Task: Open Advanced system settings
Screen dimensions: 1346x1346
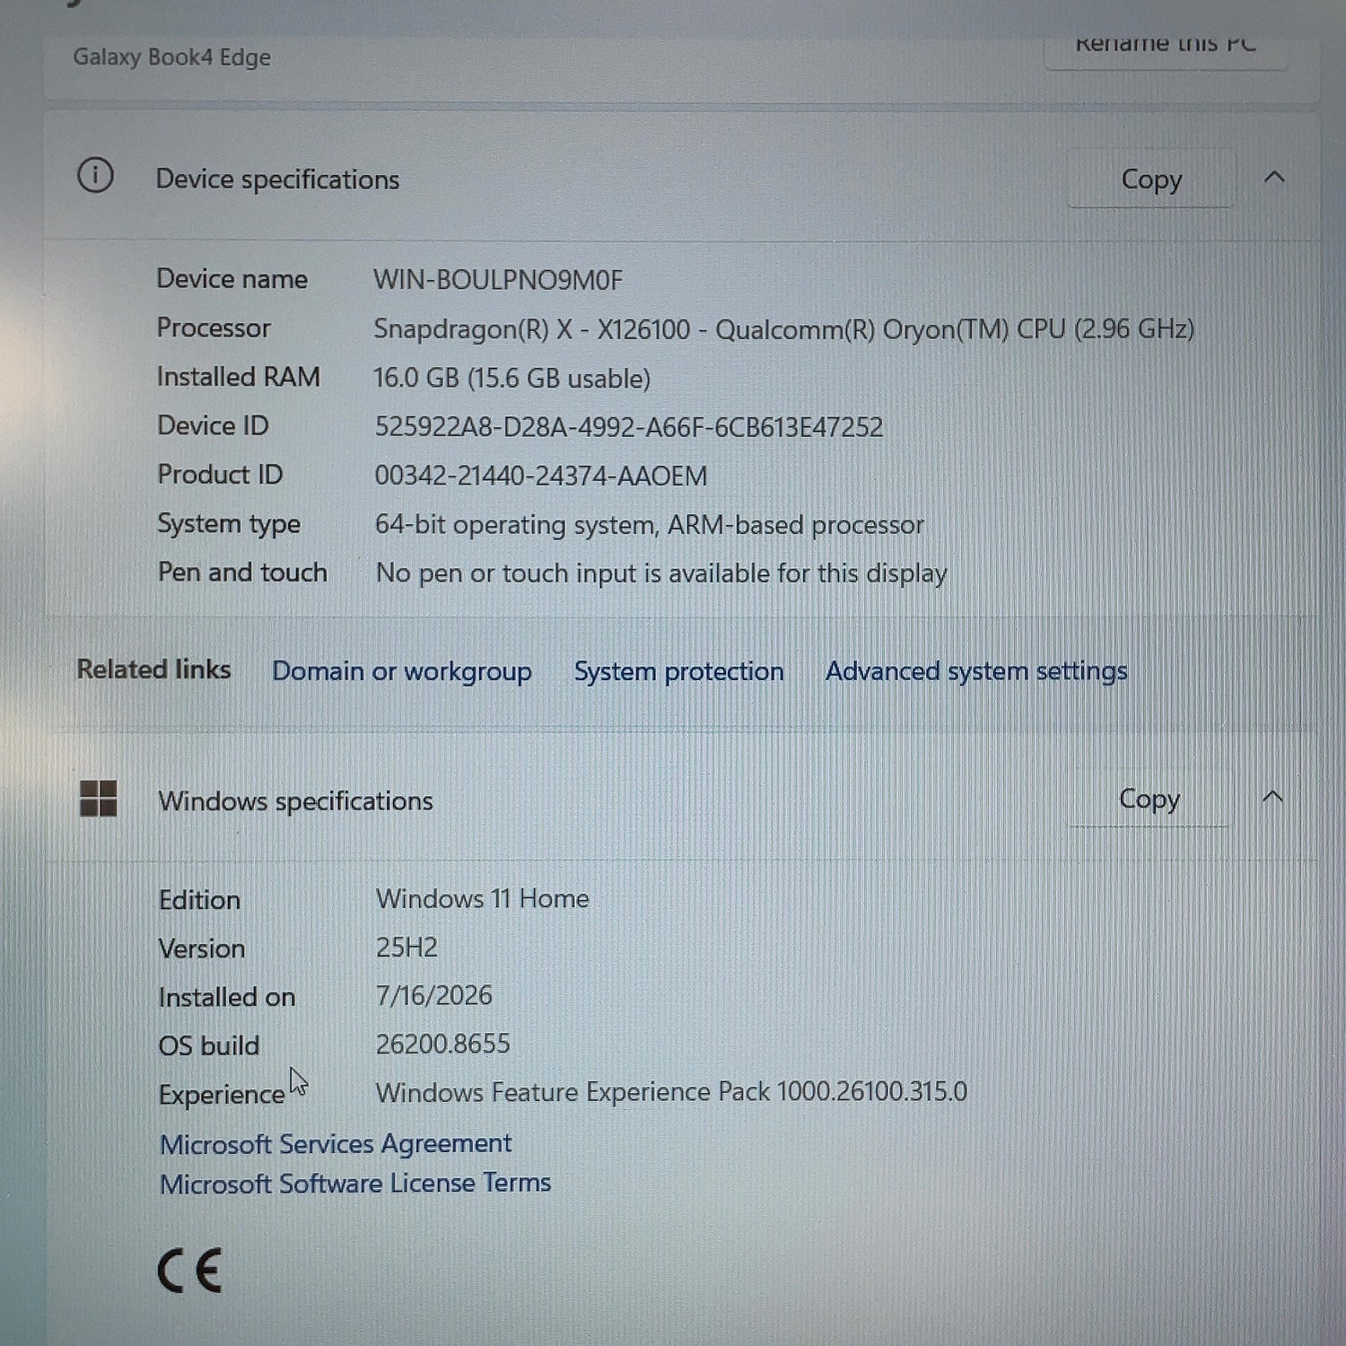Action: 976,671
